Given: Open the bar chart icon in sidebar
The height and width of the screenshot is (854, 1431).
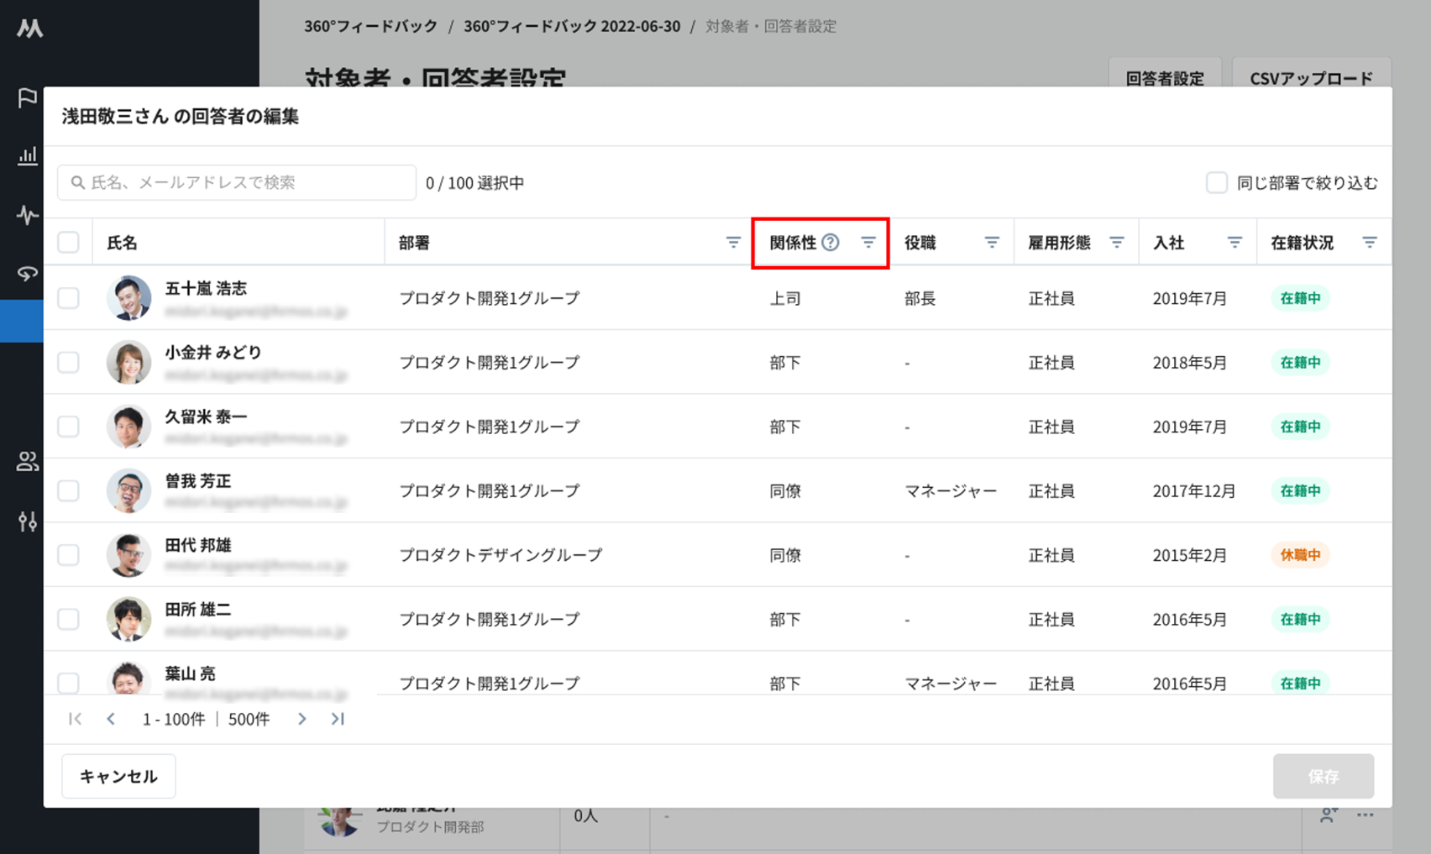Looking at the screenshot, I should 28,155.
